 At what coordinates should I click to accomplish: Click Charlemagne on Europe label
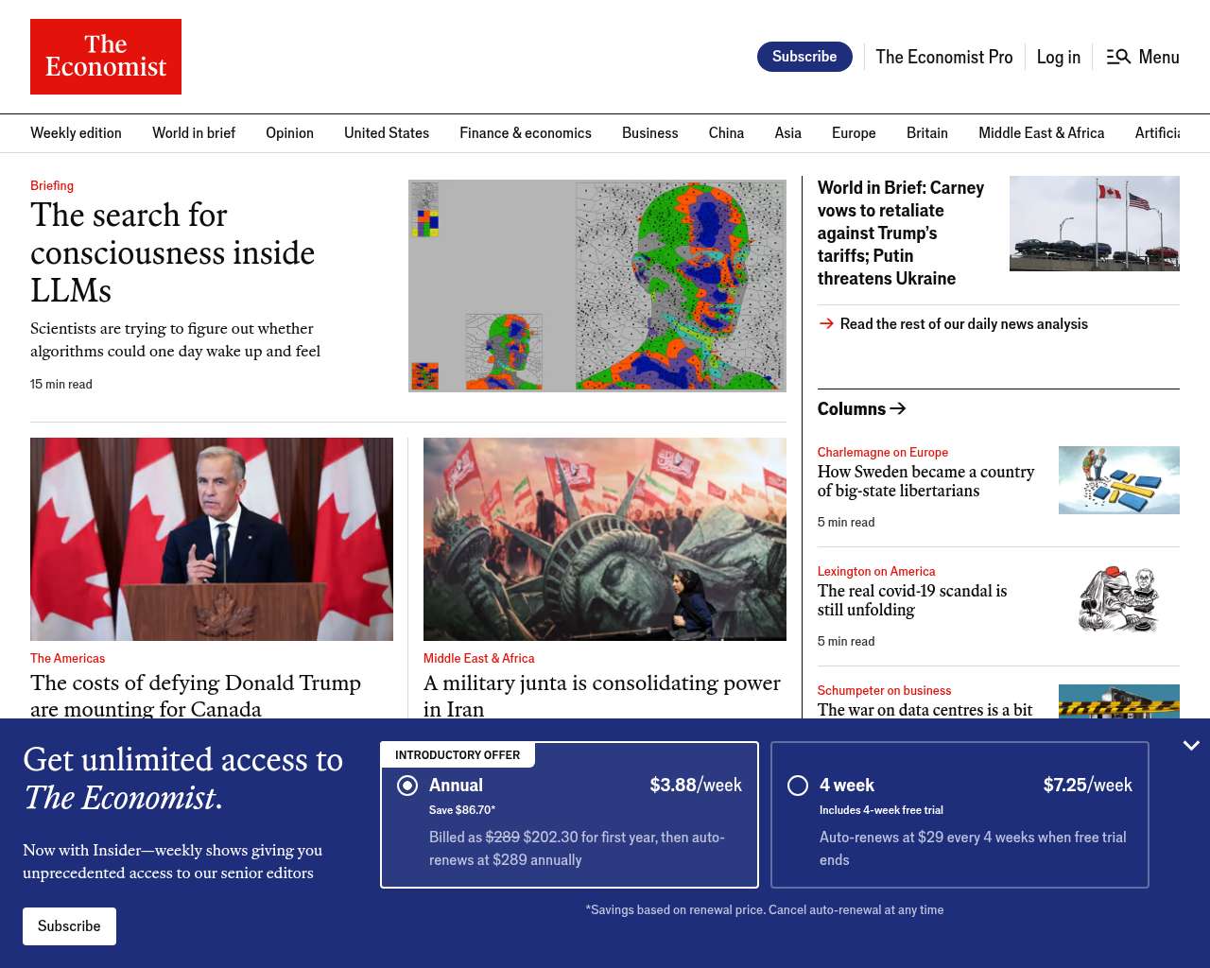tap(883, 452)
